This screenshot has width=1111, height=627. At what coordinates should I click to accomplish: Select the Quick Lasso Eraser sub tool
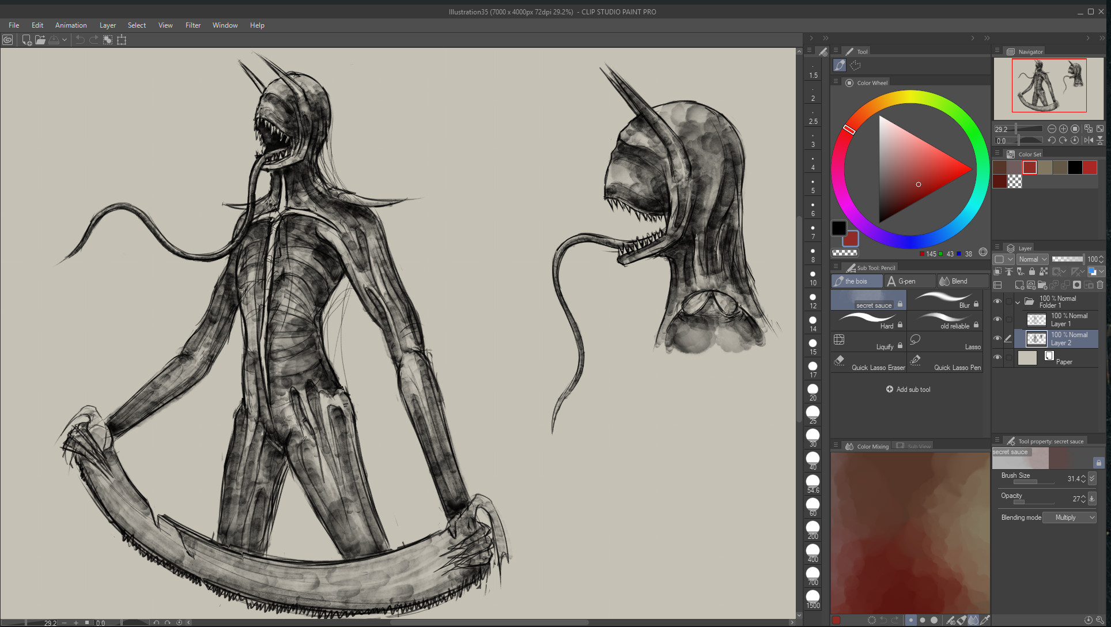(868, 362)
